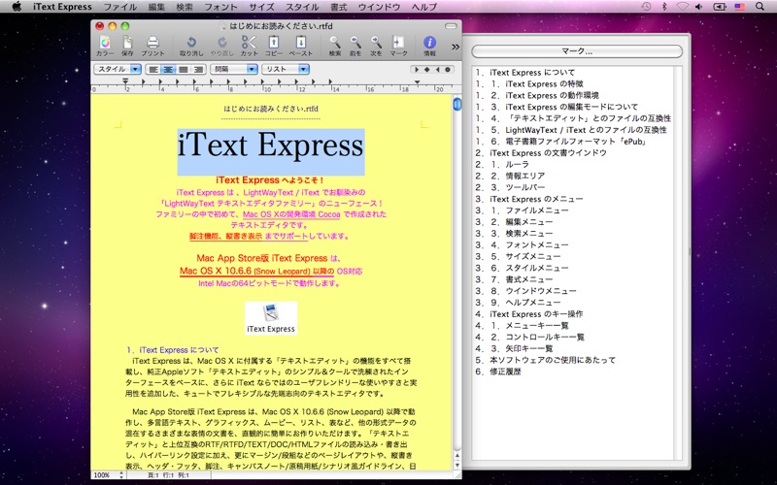The image size is (777, 485).
Task: Open the Apple menu
Action: pos(17,7)
